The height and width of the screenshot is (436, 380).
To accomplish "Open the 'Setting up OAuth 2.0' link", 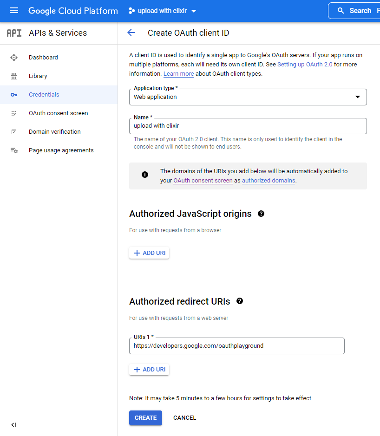I will click(x=305, y=65).
